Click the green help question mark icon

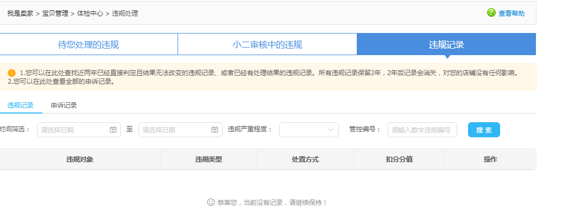coord(491,12)
